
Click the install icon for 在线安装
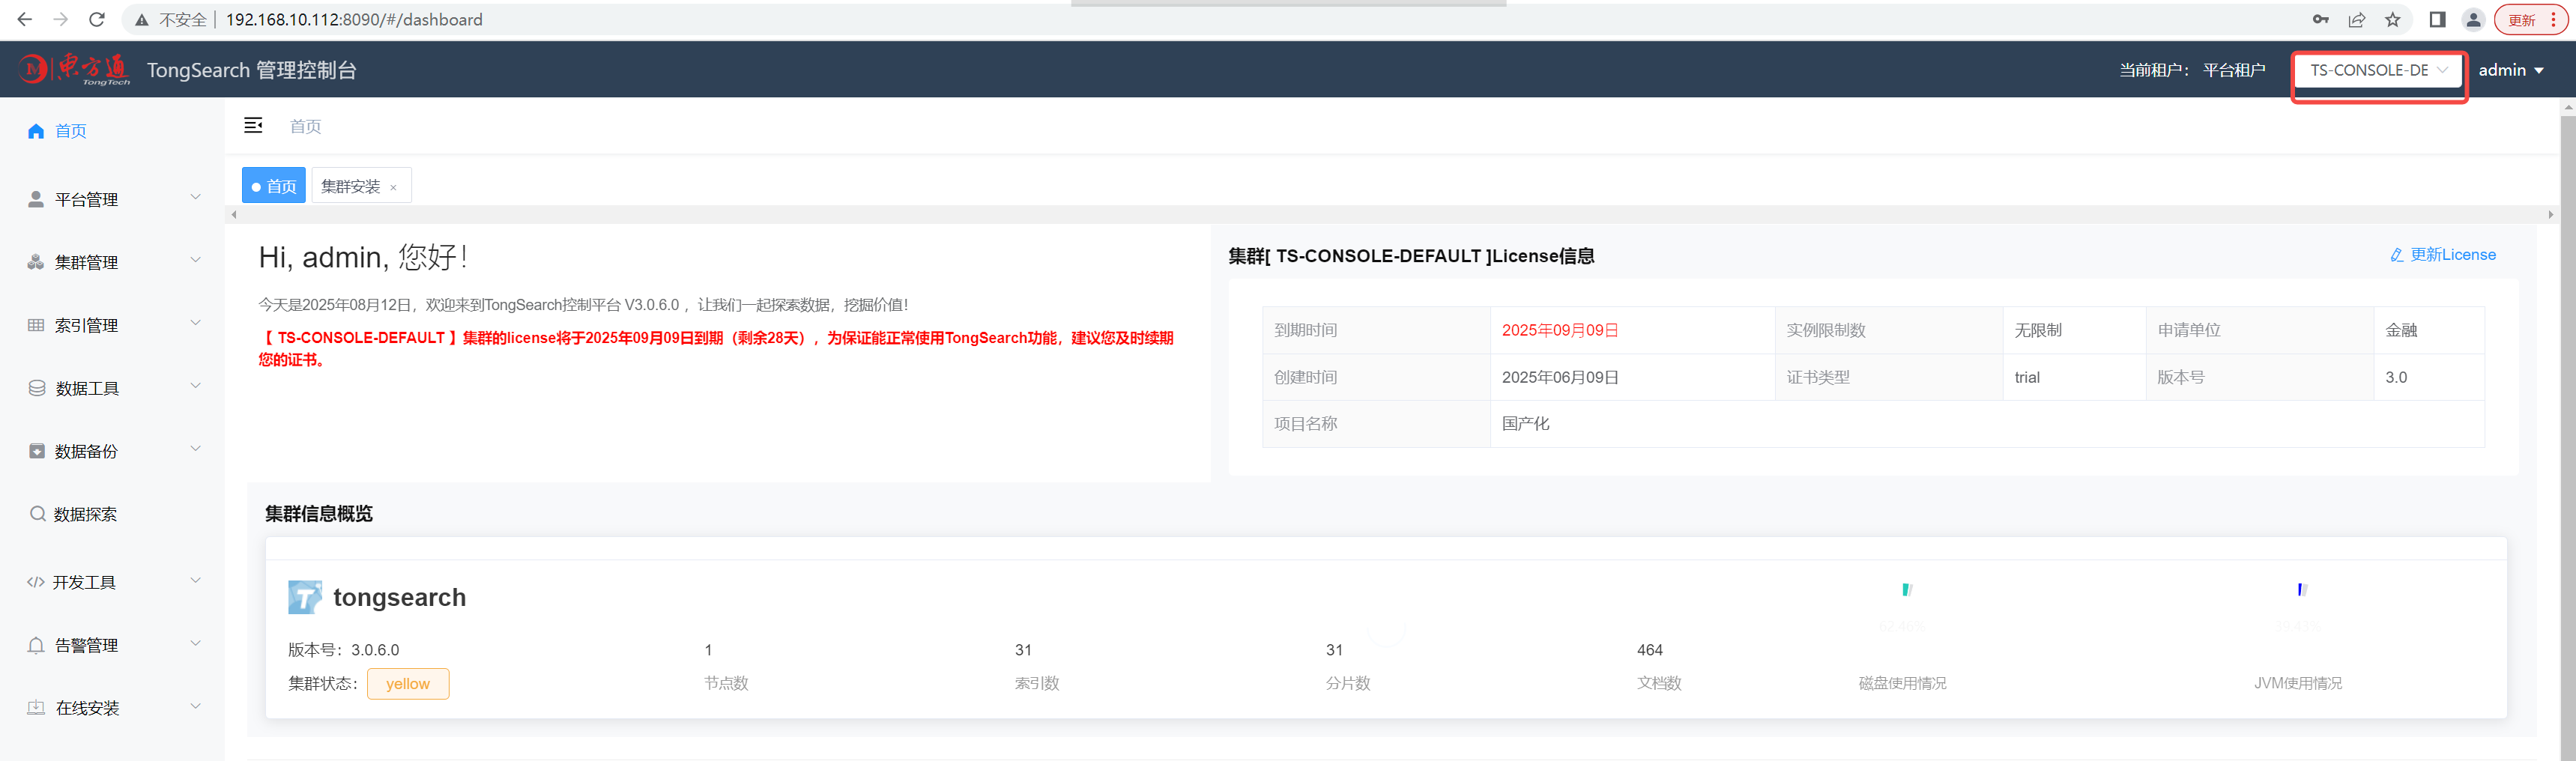tap(36, 708)
